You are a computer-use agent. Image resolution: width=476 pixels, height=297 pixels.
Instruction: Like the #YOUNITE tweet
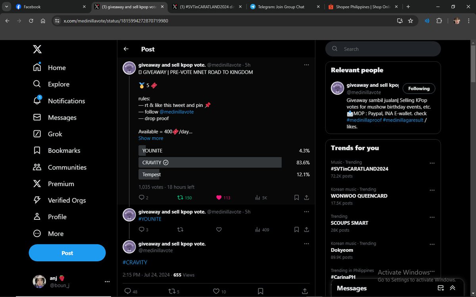219,229
